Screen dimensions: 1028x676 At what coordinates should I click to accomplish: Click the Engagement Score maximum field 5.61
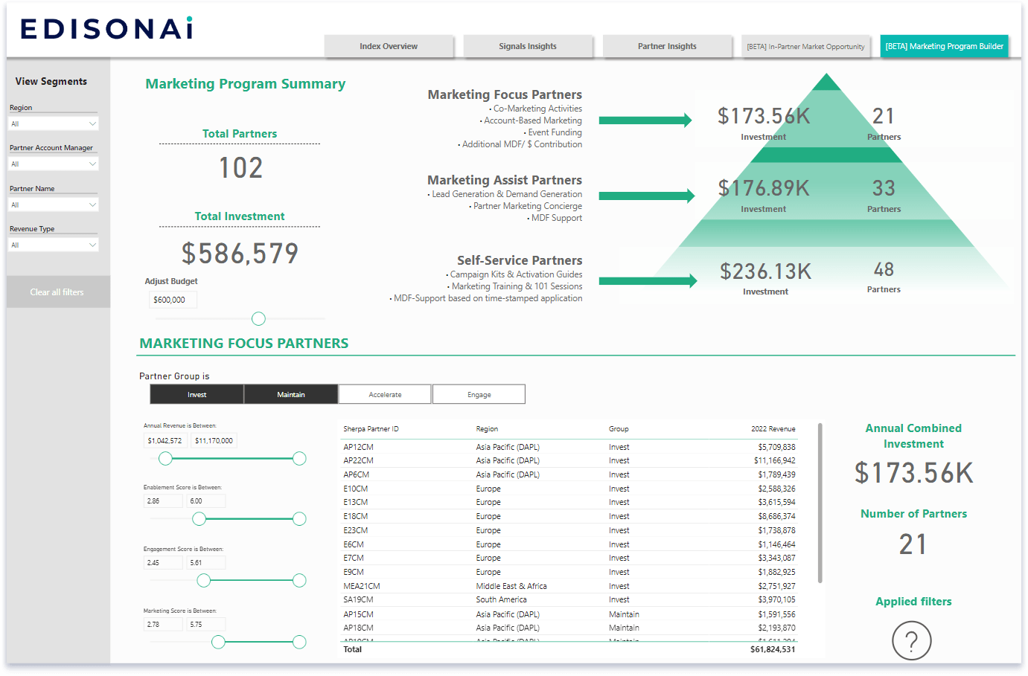(x=206, y=563)
